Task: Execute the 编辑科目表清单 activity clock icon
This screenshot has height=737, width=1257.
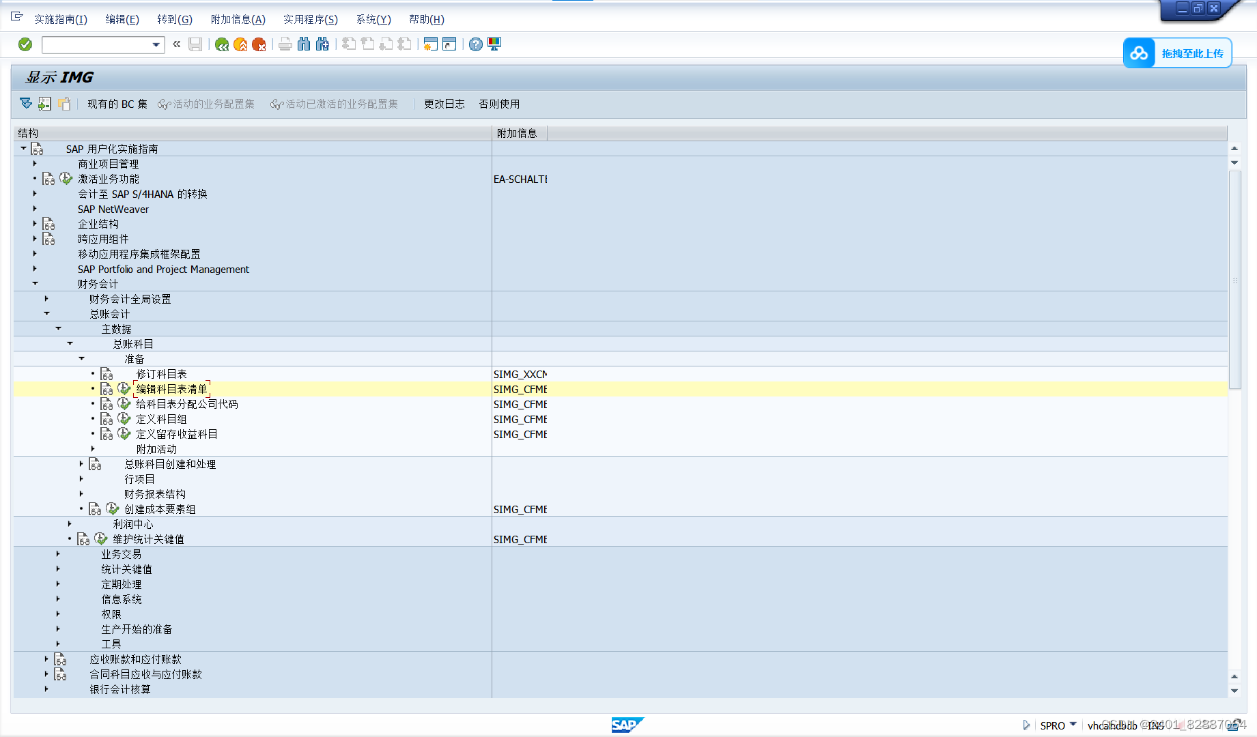Action: coord(124,388)
